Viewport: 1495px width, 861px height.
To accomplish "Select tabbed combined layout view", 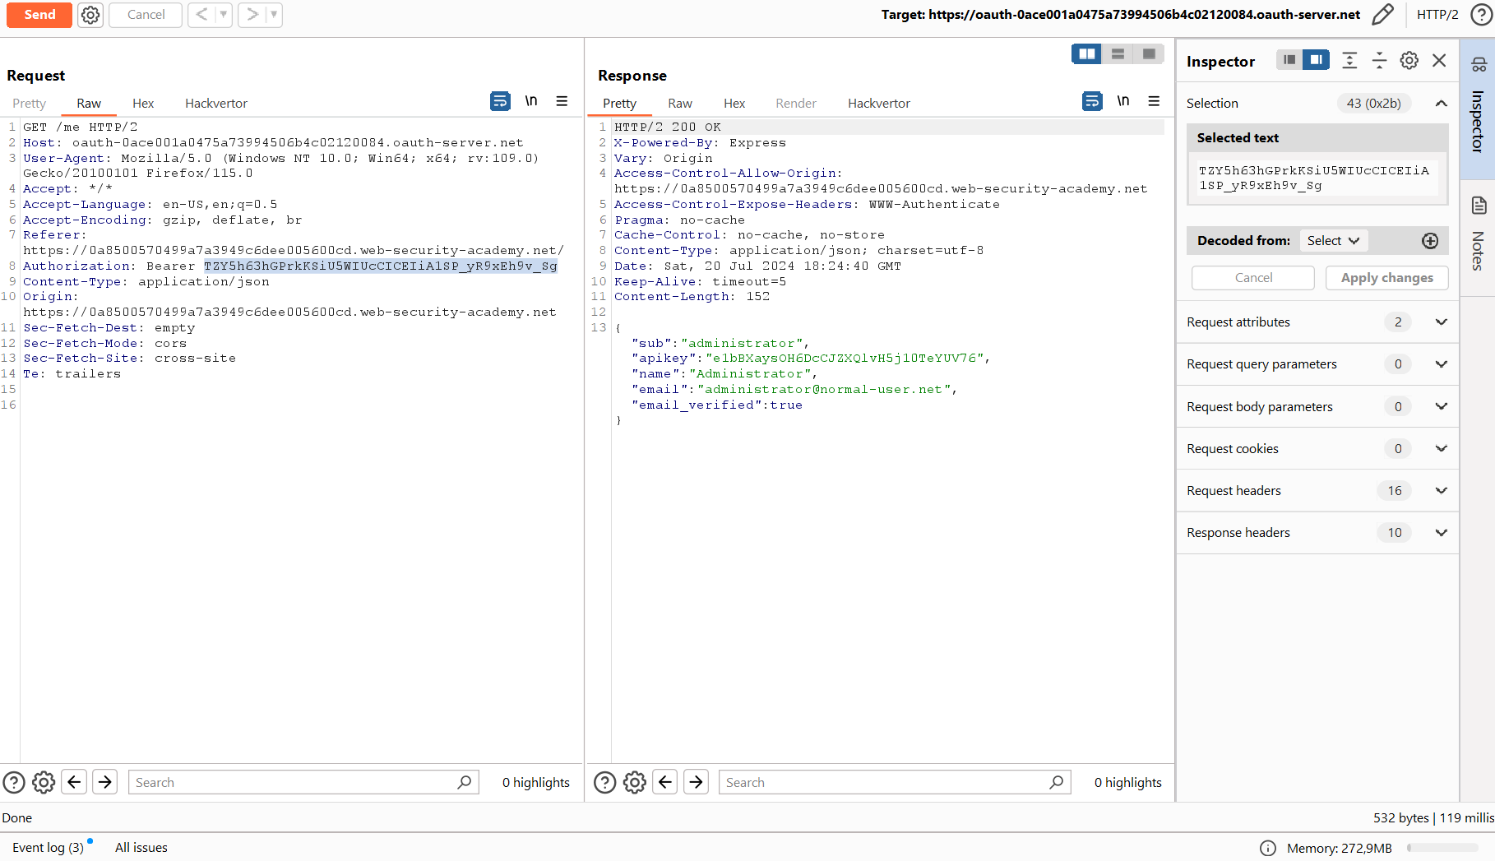I will click(x=1149, y=54).
